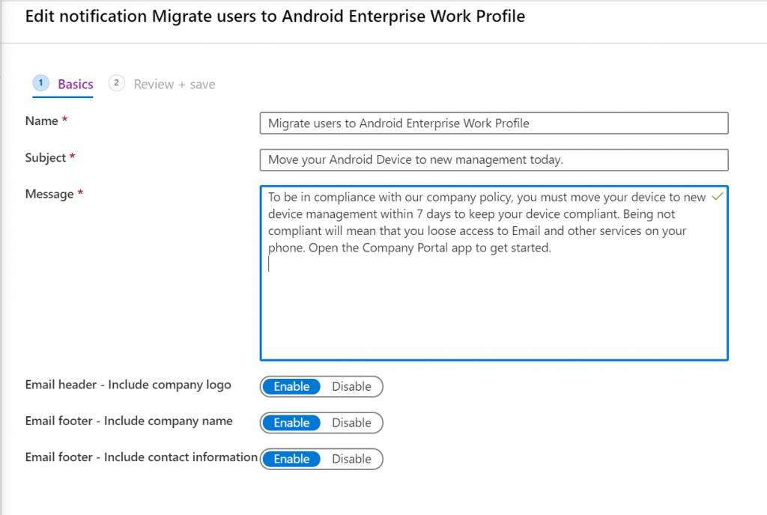Enable Email footer contact information
767x515 pixels.
tap(291, 459)
